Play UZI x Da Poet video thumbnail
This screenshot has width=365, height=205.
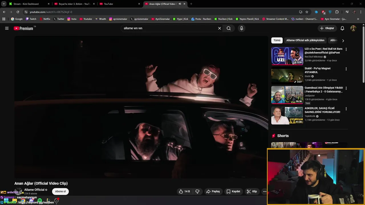pos(287,56)
